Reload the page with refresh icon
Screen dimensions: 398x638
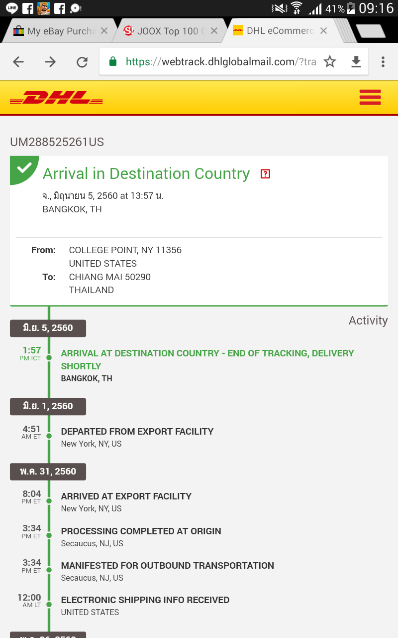pos(82,62)
